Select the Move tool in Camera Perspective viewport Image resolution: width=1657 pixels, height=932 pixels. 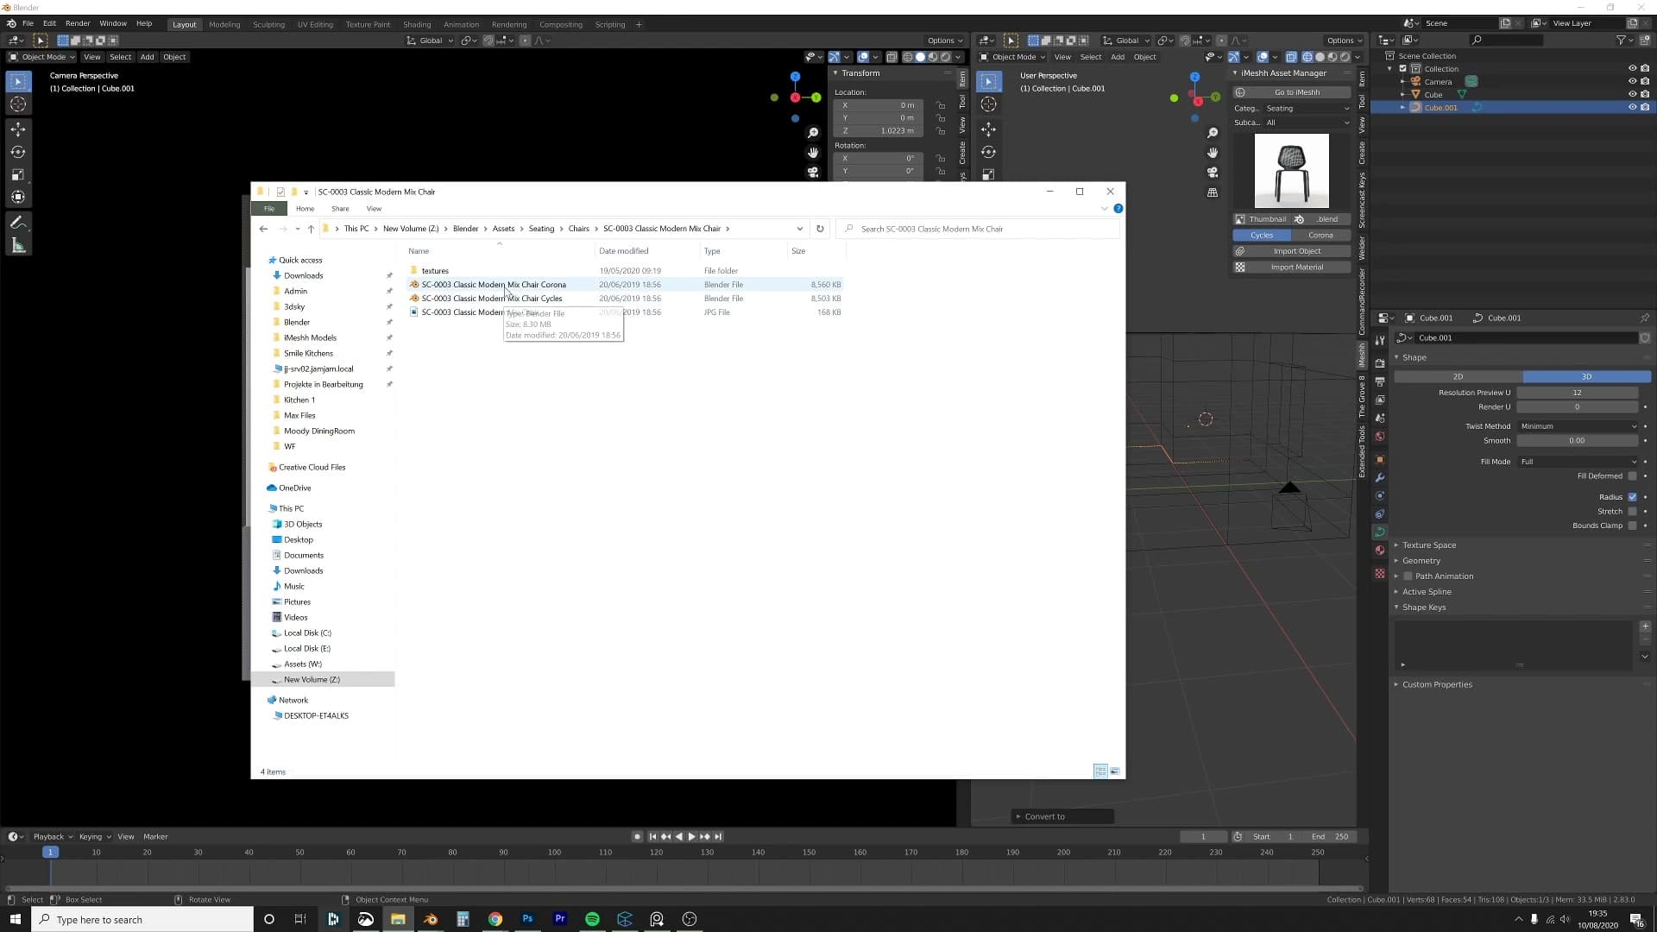pyautogui.click(x=18, y=129)
